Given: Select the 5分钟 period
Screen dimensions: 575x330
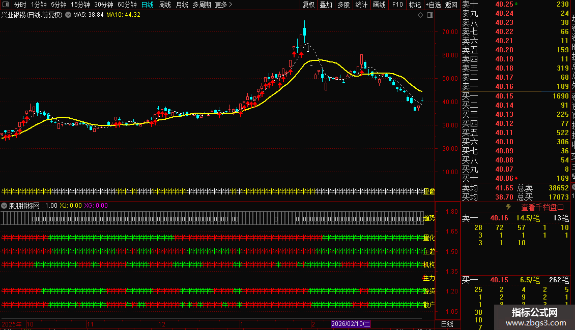Looking at the screenshot, I should coord(59,5).
